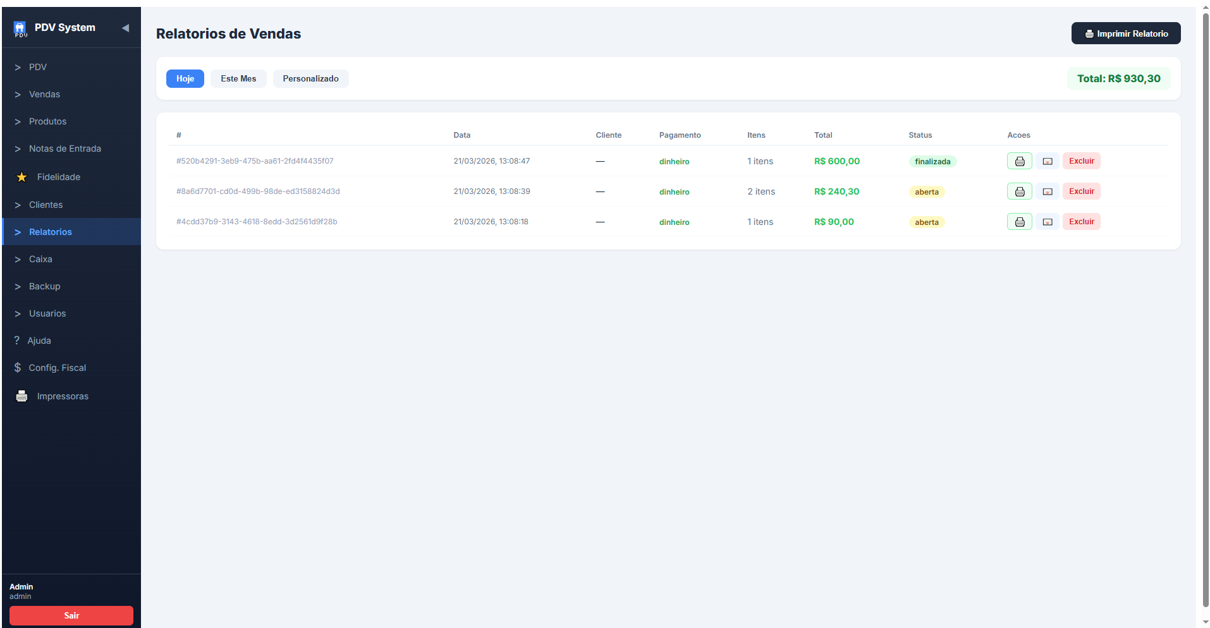Screen dimensions: 1210x628
Task: Print receipt for the R$ 240,30 sale
Action: tap(1019, 191)
